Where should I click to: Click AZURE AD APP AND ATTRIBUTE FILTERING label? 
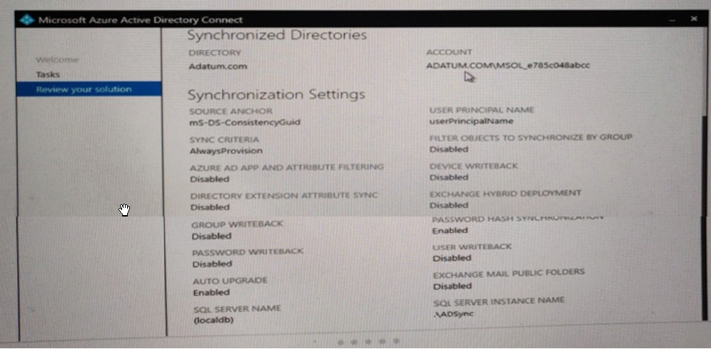point(286,167)
